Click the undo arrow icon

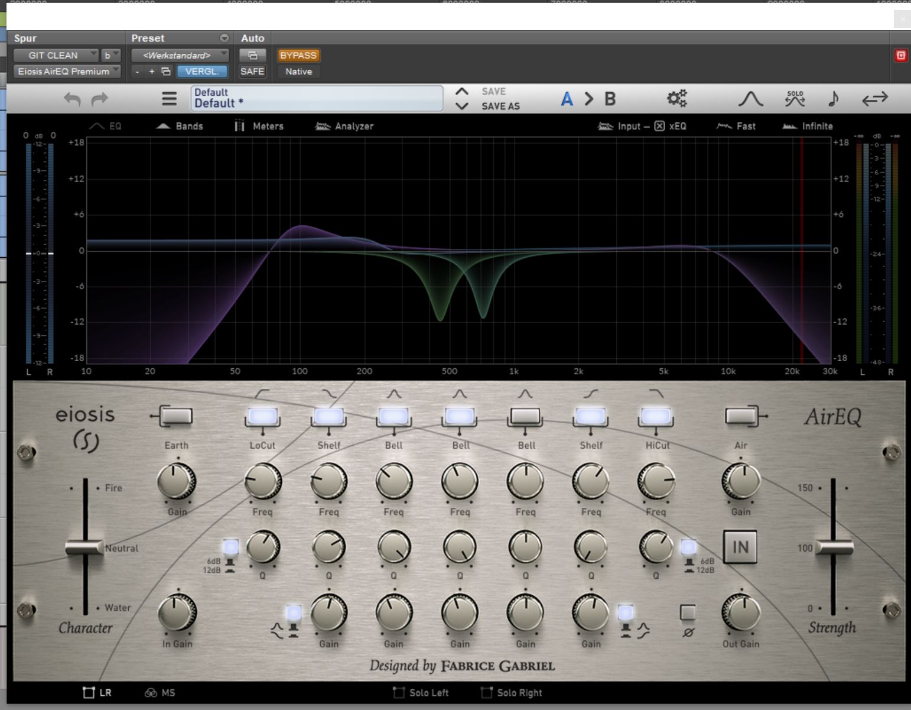72,99
